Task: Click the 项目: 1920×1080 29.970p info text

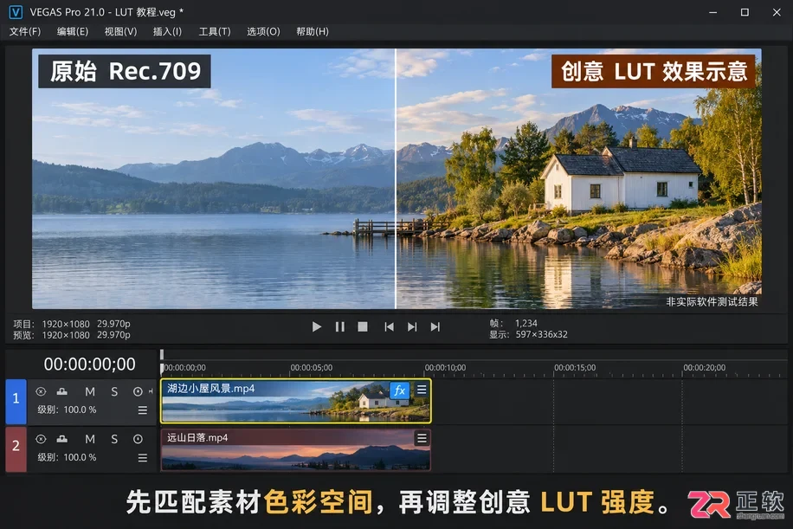Action: pyautogui.click(x=71, y=324)
